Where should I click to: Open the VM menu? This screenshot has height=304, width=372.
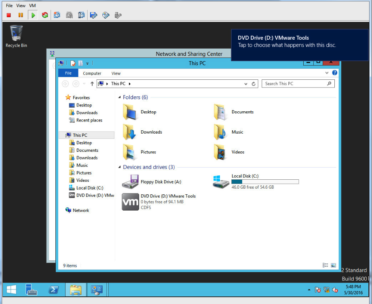click(x=32, y=6)
